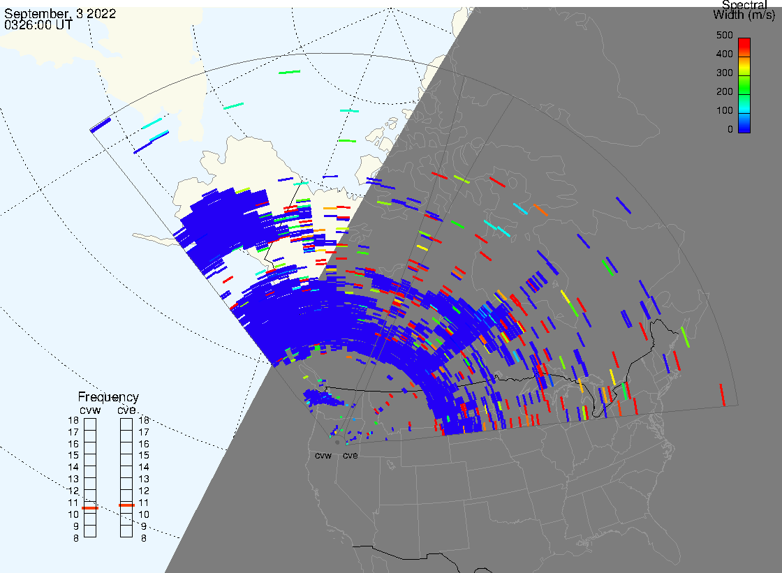This screenshot has height=573, width=782.
Task: Click the 400 label on color scale
Action: click(x=725, y=54)
